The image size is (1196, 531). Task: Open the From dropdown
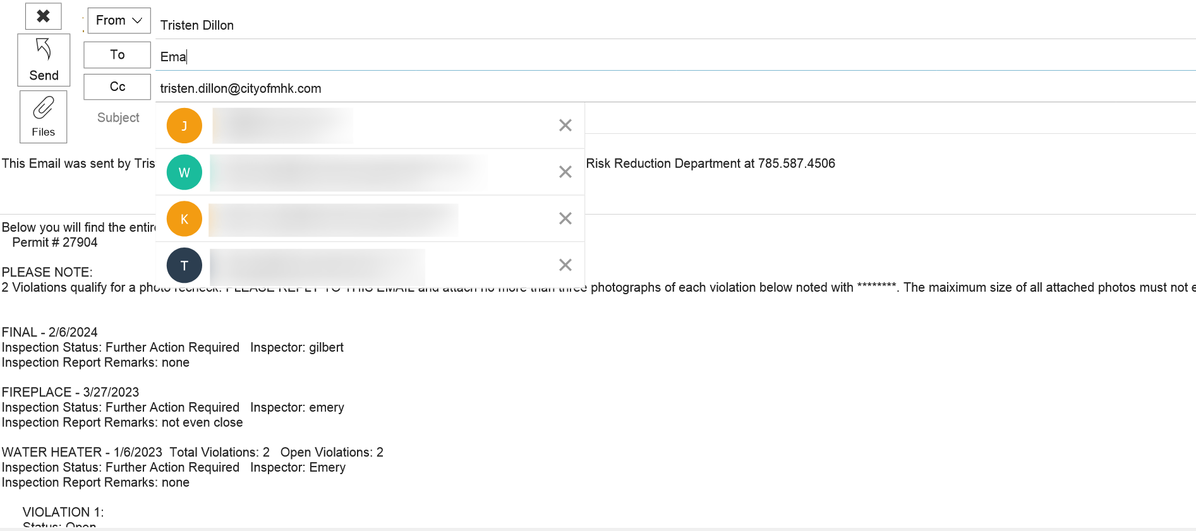click(x=119, y=20)
